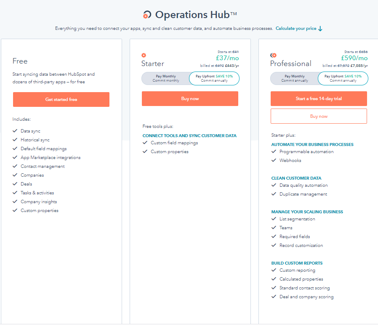This screenshot has width=378, height=334.
Task: Click the down arrow beside Calculate your price
Action: coord(320,29)
